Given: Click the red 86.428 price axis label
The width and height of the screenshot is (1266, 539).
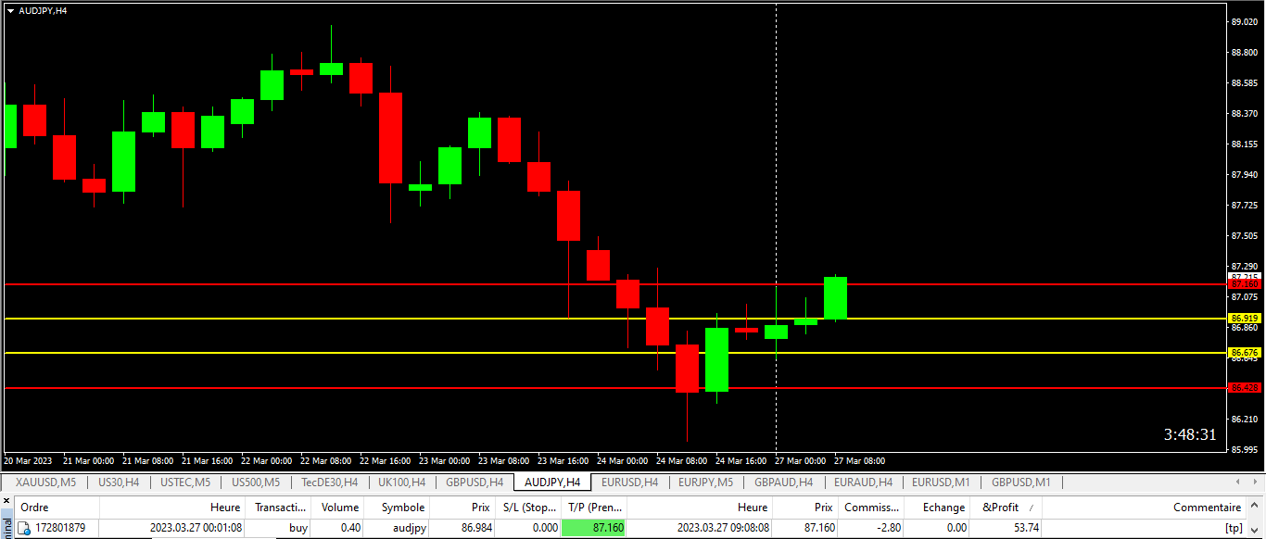Looking at the screenshot, I should [x=1245, y=387].
